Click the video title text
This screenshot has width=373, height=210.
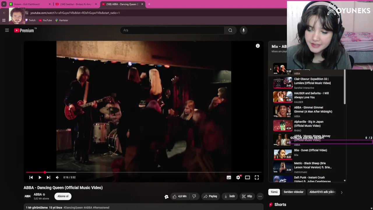[63, 188]
